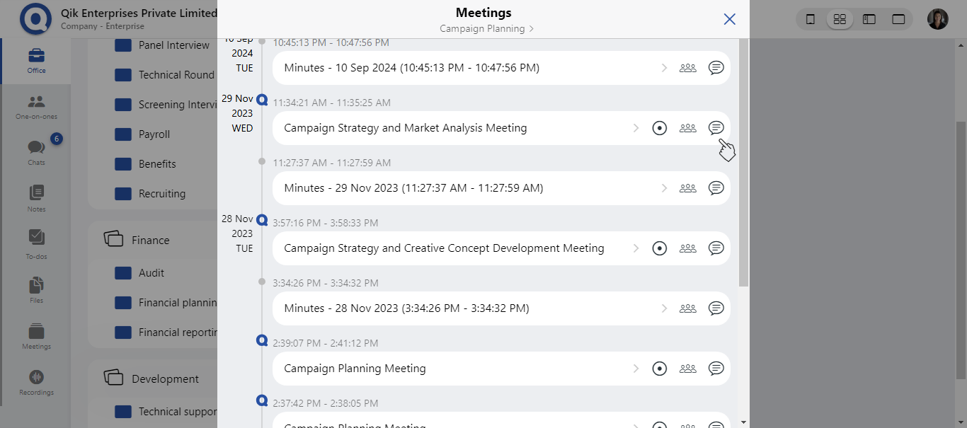
Task: Open comments on Minutes - 10 Sep 2024
Action: pos(716,67)
